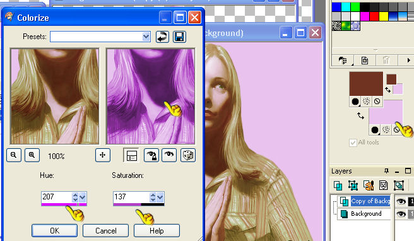This screenshot has width=414, height=241.
Task: Click the Saturation value field
Action: [131, 197]
